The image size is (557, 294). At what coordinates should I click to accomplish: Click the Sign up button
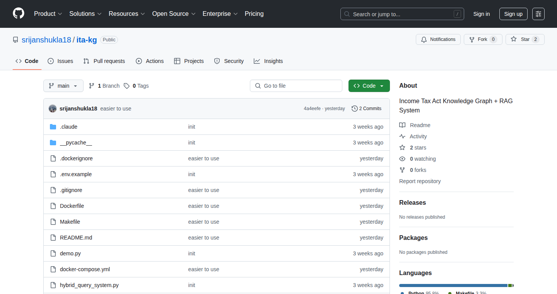513,14
